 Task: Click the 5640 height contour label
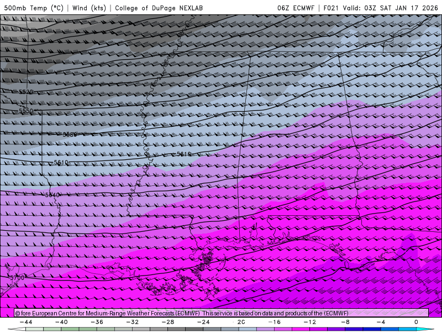pos(52,195)
